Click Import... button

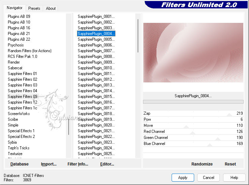pos(48,164)
